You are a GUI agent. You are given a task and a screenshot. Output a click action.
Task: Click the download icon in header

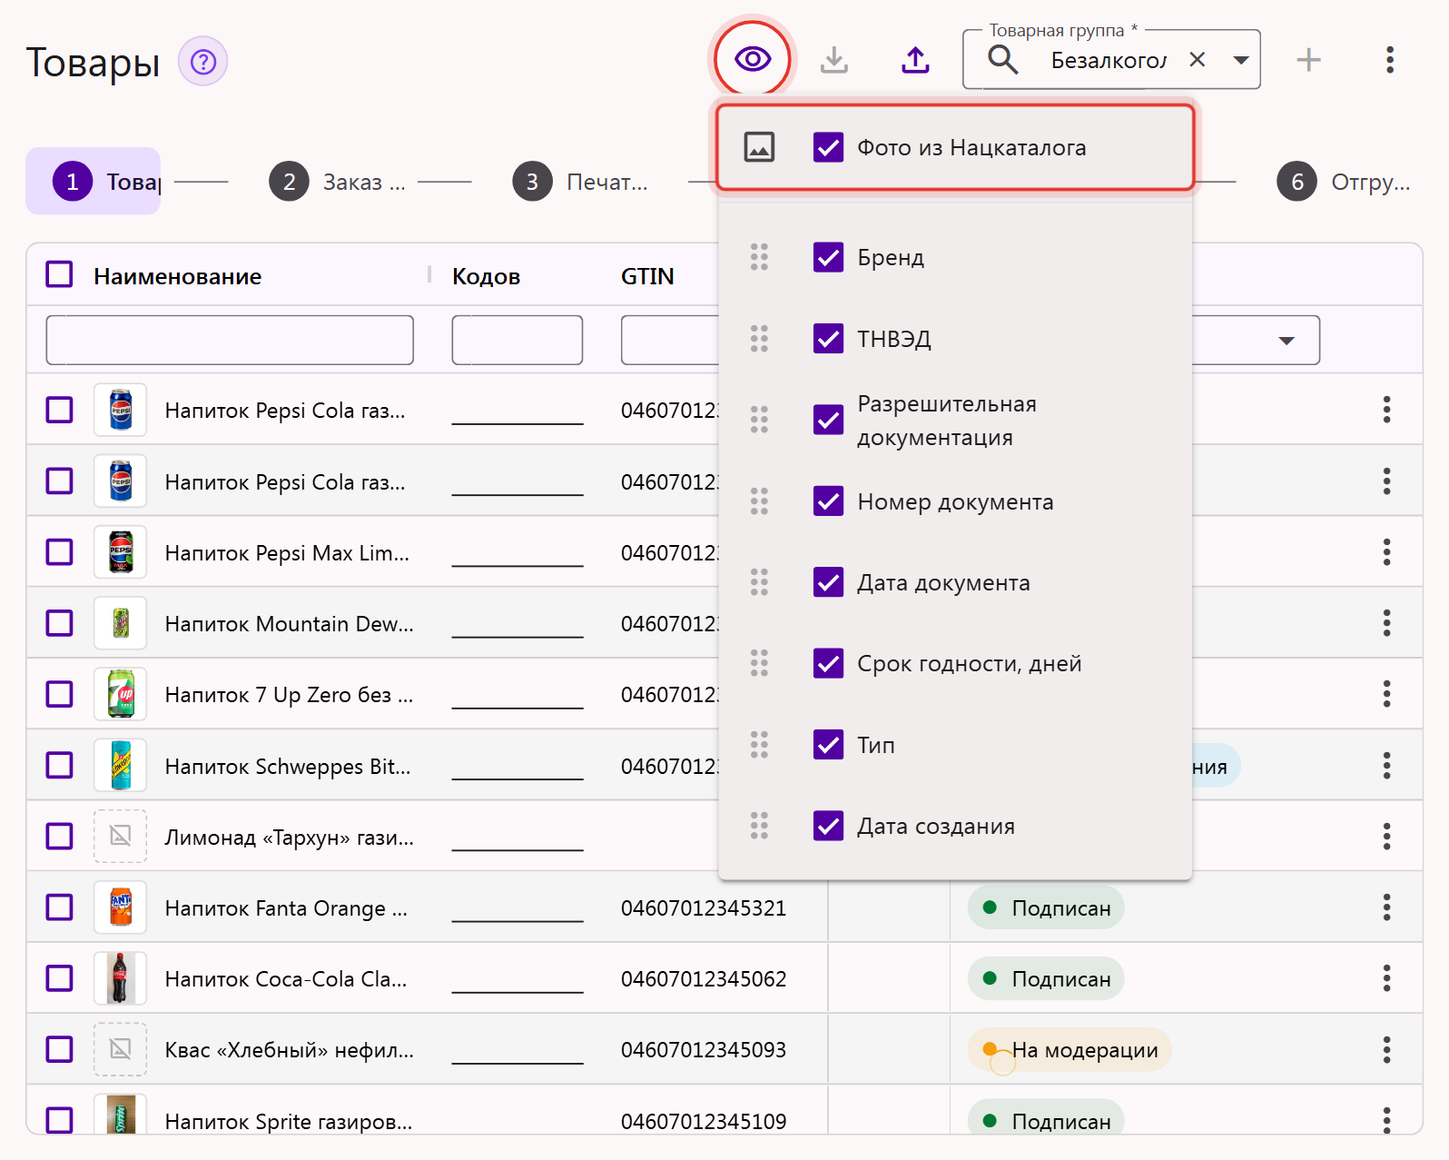pos(833,60)
